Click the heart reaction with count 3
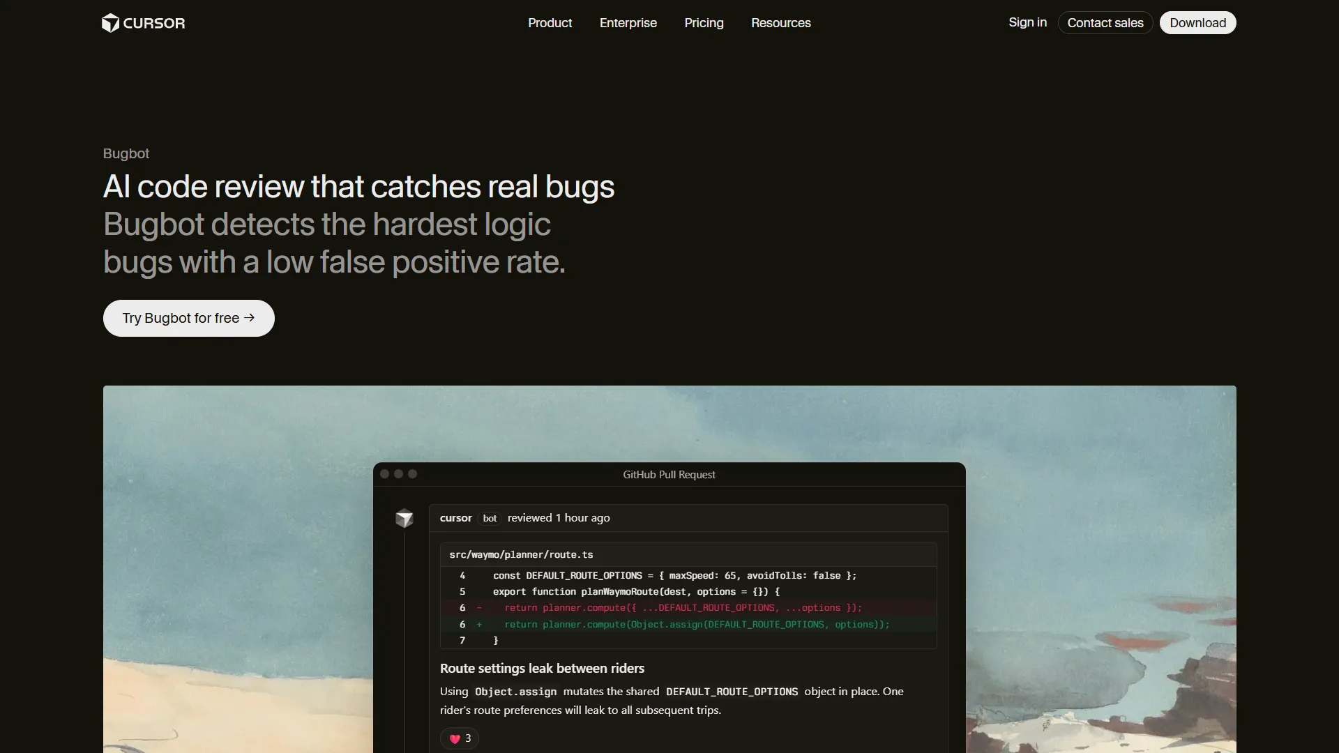This screenshot has height=753, width=1339. [x=460, y=738]
